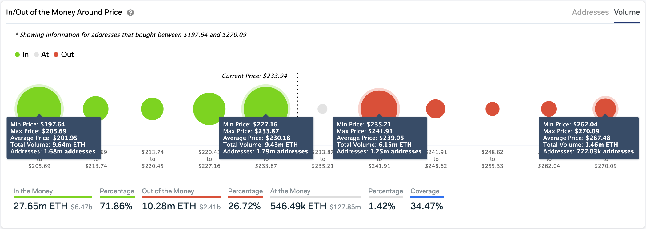This screenshot has height=229, width=646.
Task: Click the large red bubble at $235.21–$241.91
Action: 379,103
